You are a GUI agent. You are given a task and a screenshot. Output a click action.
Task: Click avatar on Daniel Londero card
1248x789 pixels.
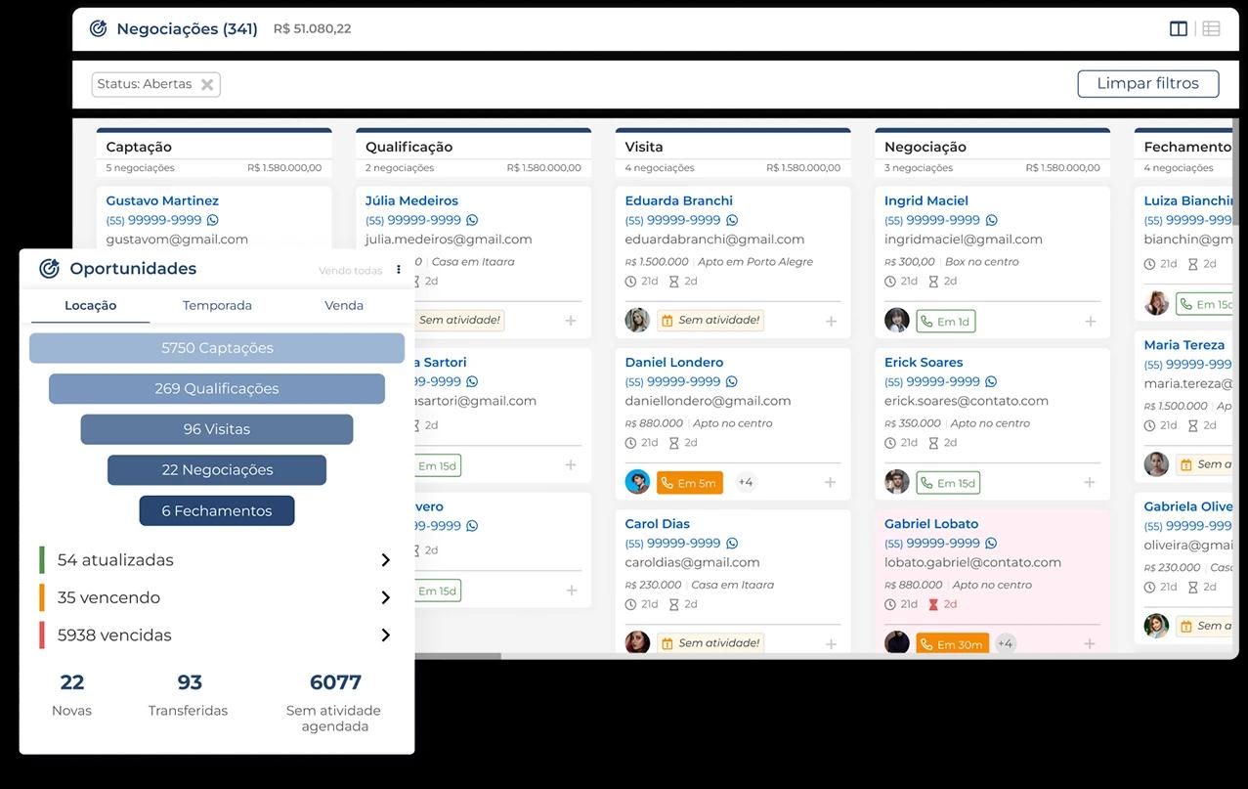(637, 481)
